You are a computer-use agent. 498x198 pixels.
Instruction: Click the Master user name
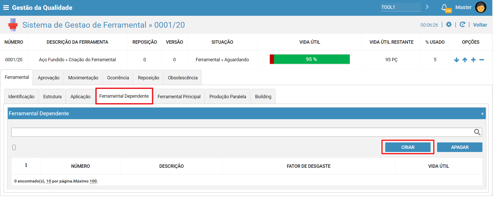point(463,7)
